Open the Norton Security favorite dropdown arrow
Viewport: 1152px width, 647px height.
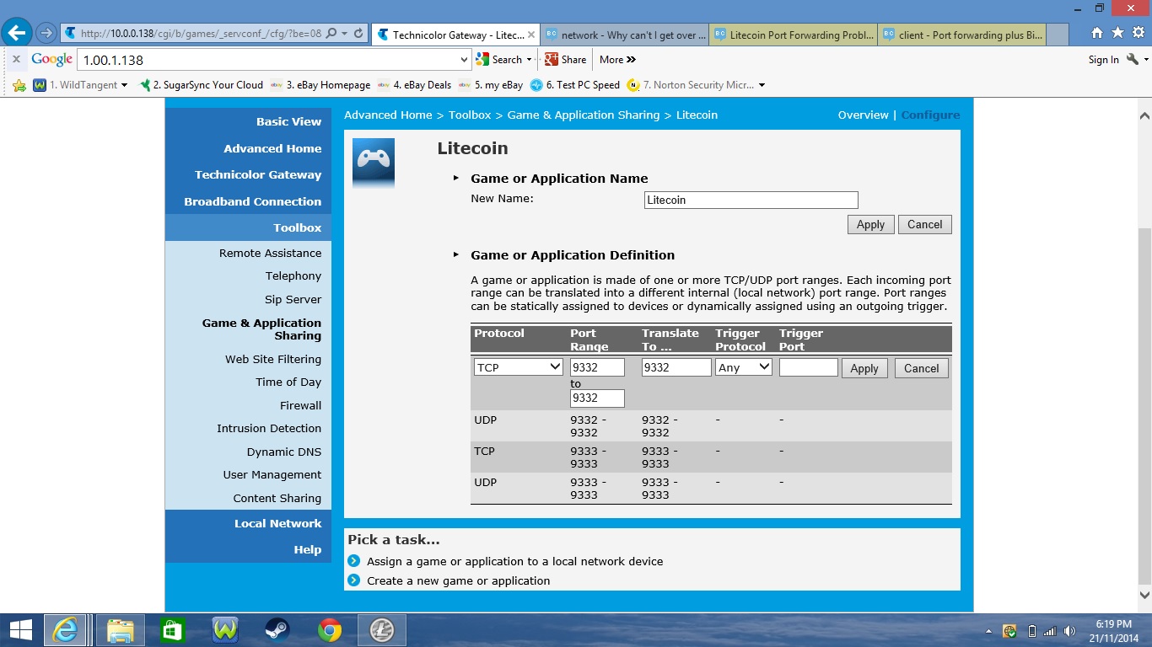(x=762, y=85)
